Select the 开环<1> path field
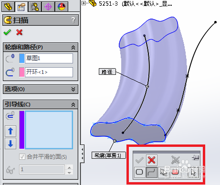The width and height of the screenshot is (220, 185). (x=49, y=72)
